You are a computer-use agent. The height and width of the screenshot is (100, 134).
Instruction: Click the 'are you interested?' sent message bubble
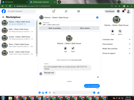tap(92, 86)
